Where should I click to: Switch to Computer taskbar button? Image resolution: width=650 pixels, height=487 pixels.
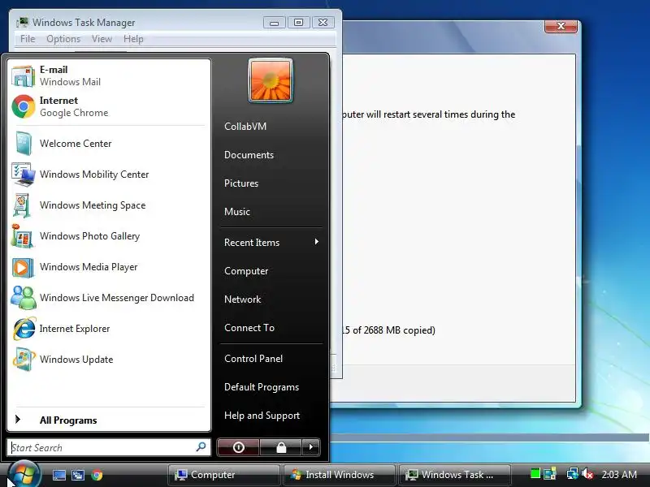224,475
